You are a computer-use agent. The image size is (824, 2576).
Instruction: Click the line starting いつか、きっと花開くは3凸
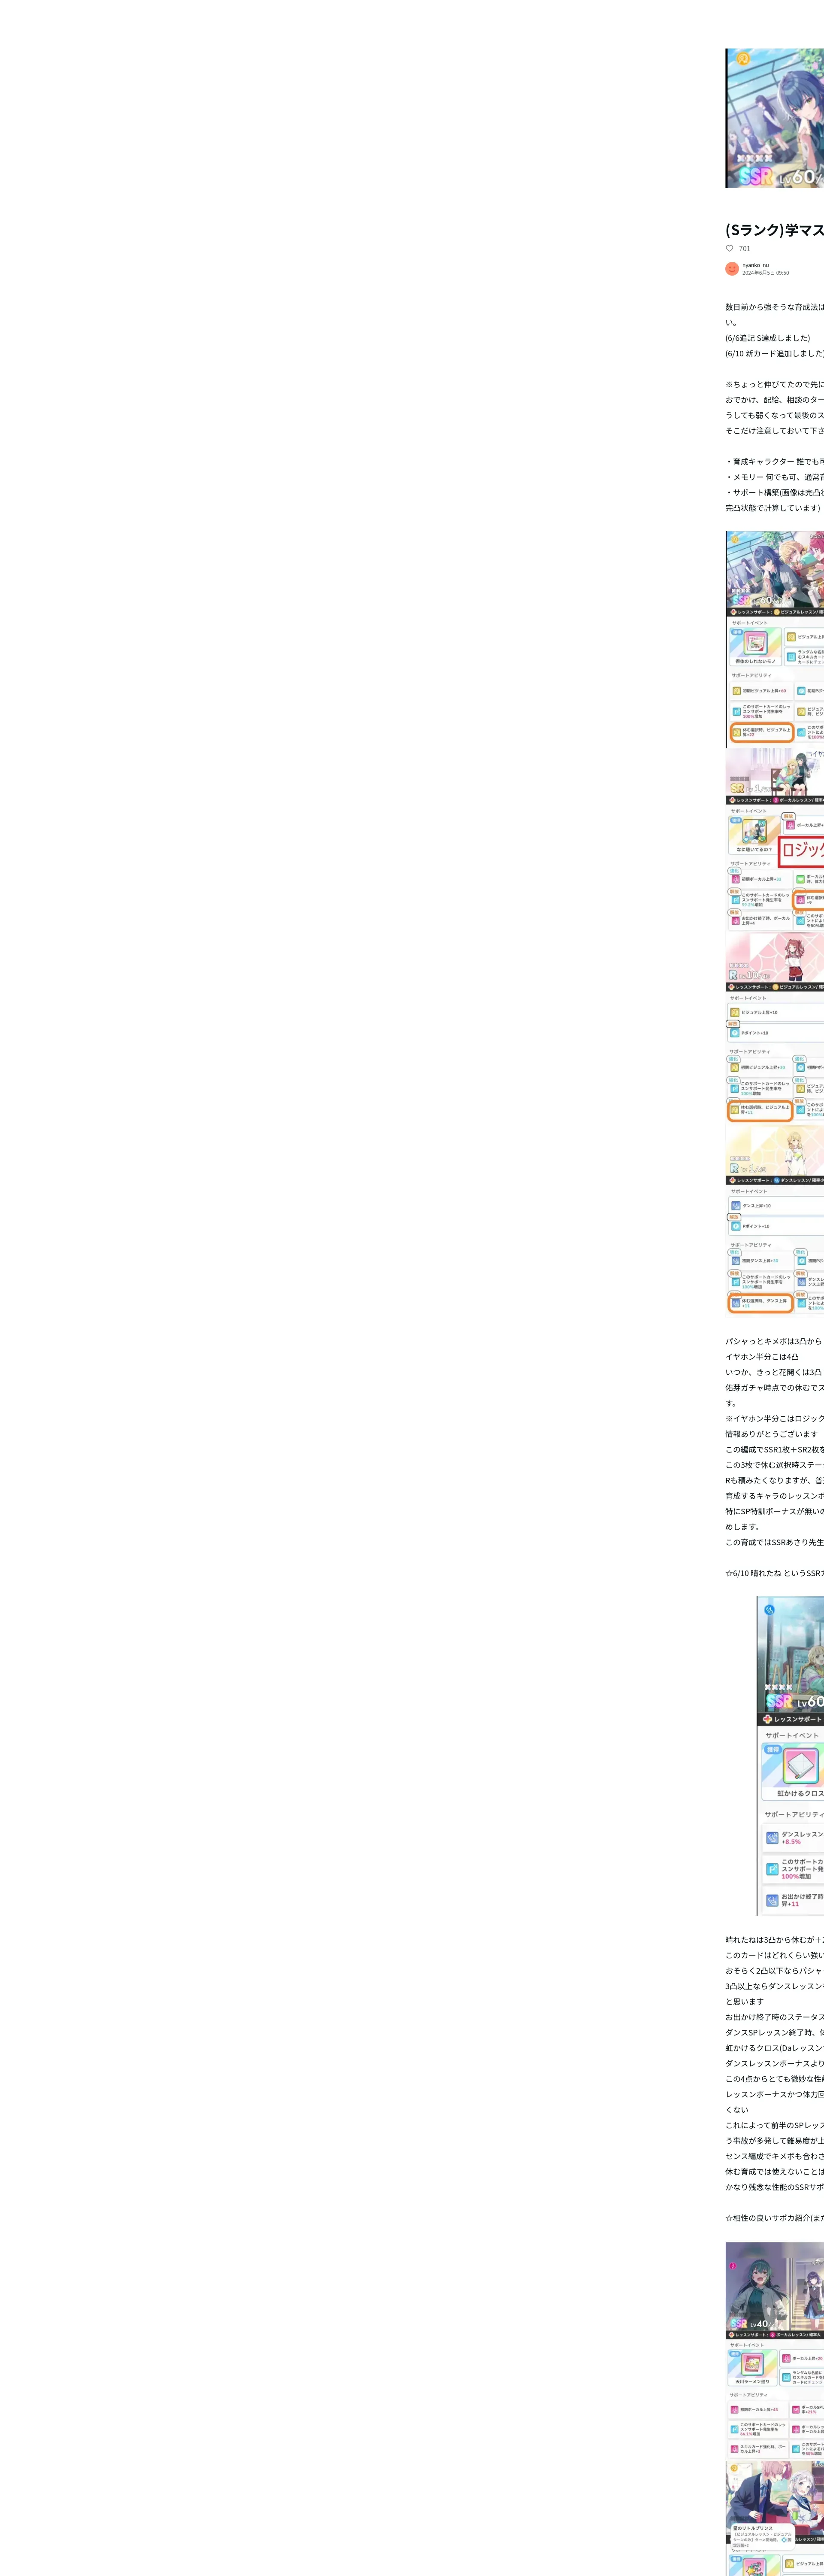tap(774, 1372)
